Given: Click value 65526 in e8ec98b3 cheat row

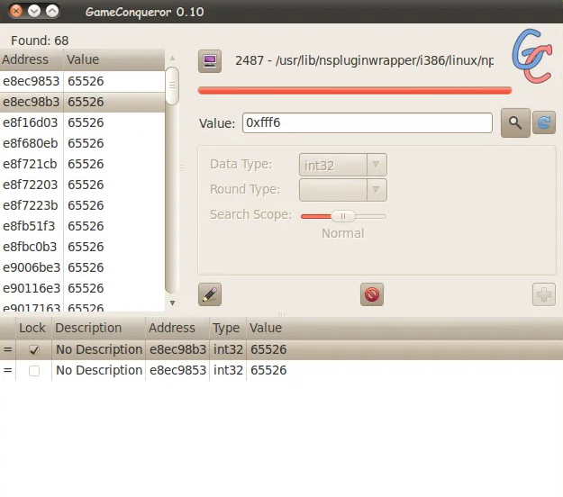Looking at the screenshot, I should click(x=268, y=349).
